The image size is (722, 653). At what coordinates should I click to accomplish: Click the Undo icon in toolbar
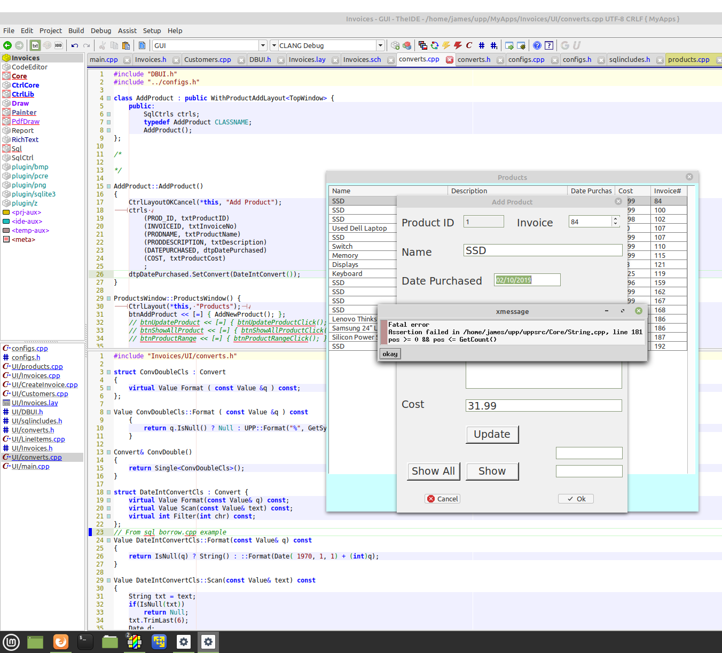pyautogui.click(x=75, y=45)
